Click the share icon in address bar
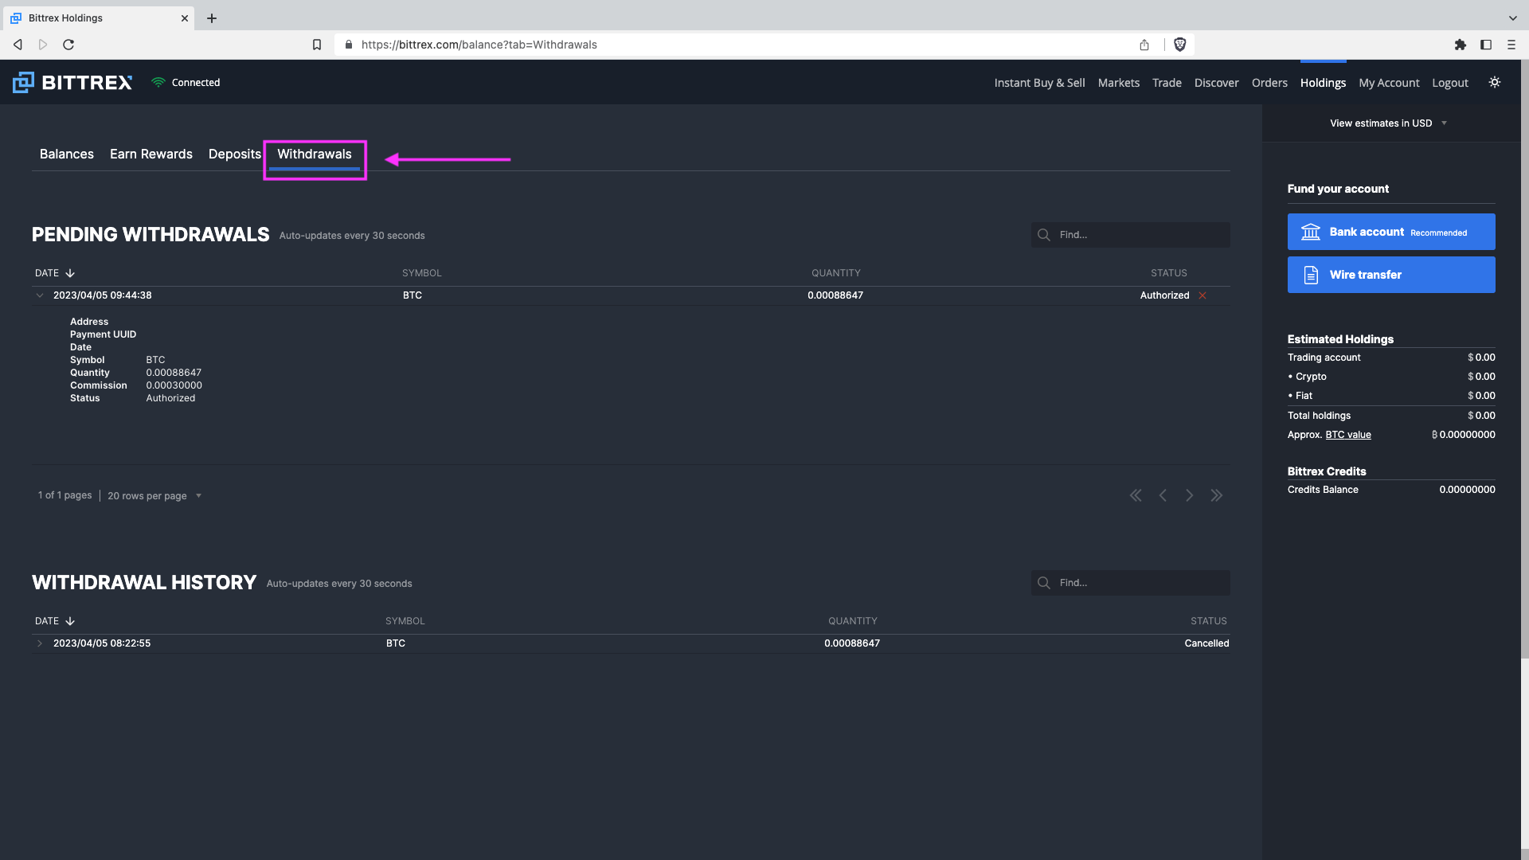The image size is (1529, 860). [1144, 45]
